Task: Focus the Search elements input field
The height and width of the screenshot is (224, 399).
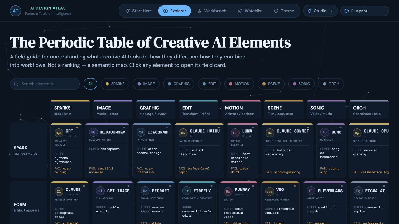Action: click(45, 84)
